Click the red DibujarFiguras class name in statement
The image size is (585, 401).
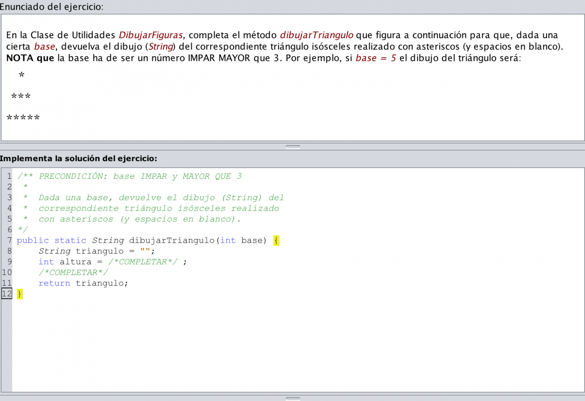pos(151,35)
